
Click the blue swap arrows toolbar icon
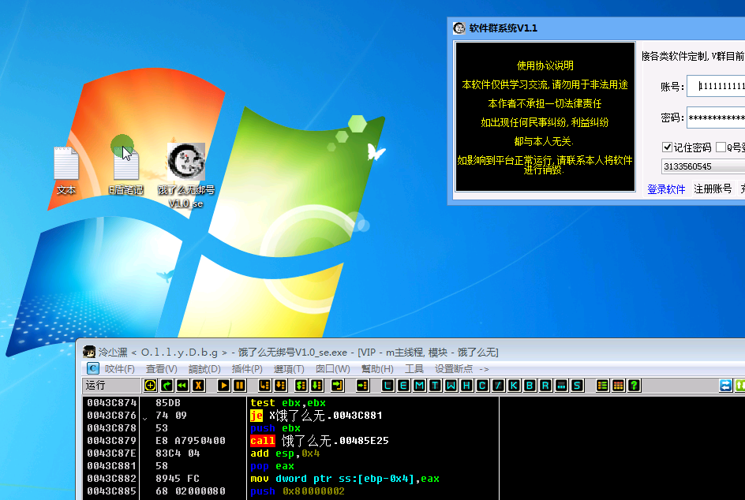pyautogui.click(x=725, y=386)
